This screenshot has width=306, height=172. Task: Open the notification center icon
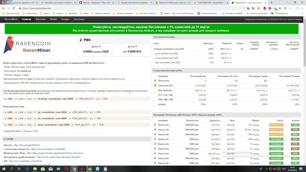(301, 169)
